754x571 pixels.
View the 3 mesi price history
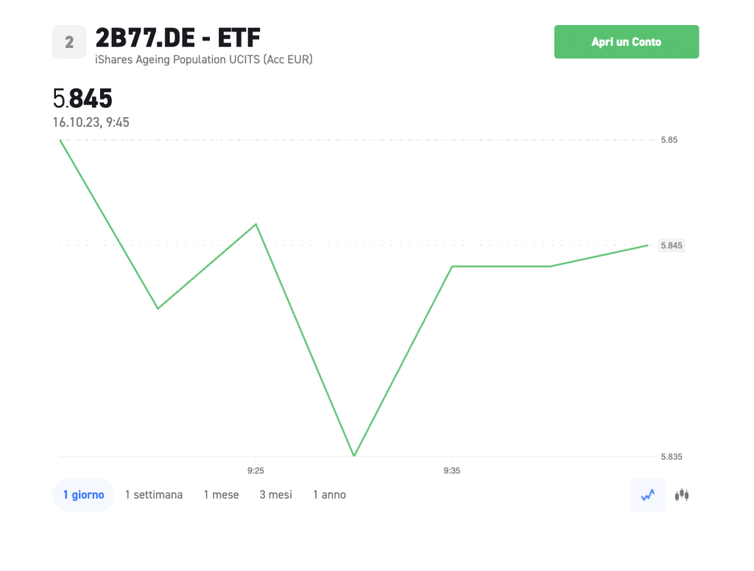point(275,494)
